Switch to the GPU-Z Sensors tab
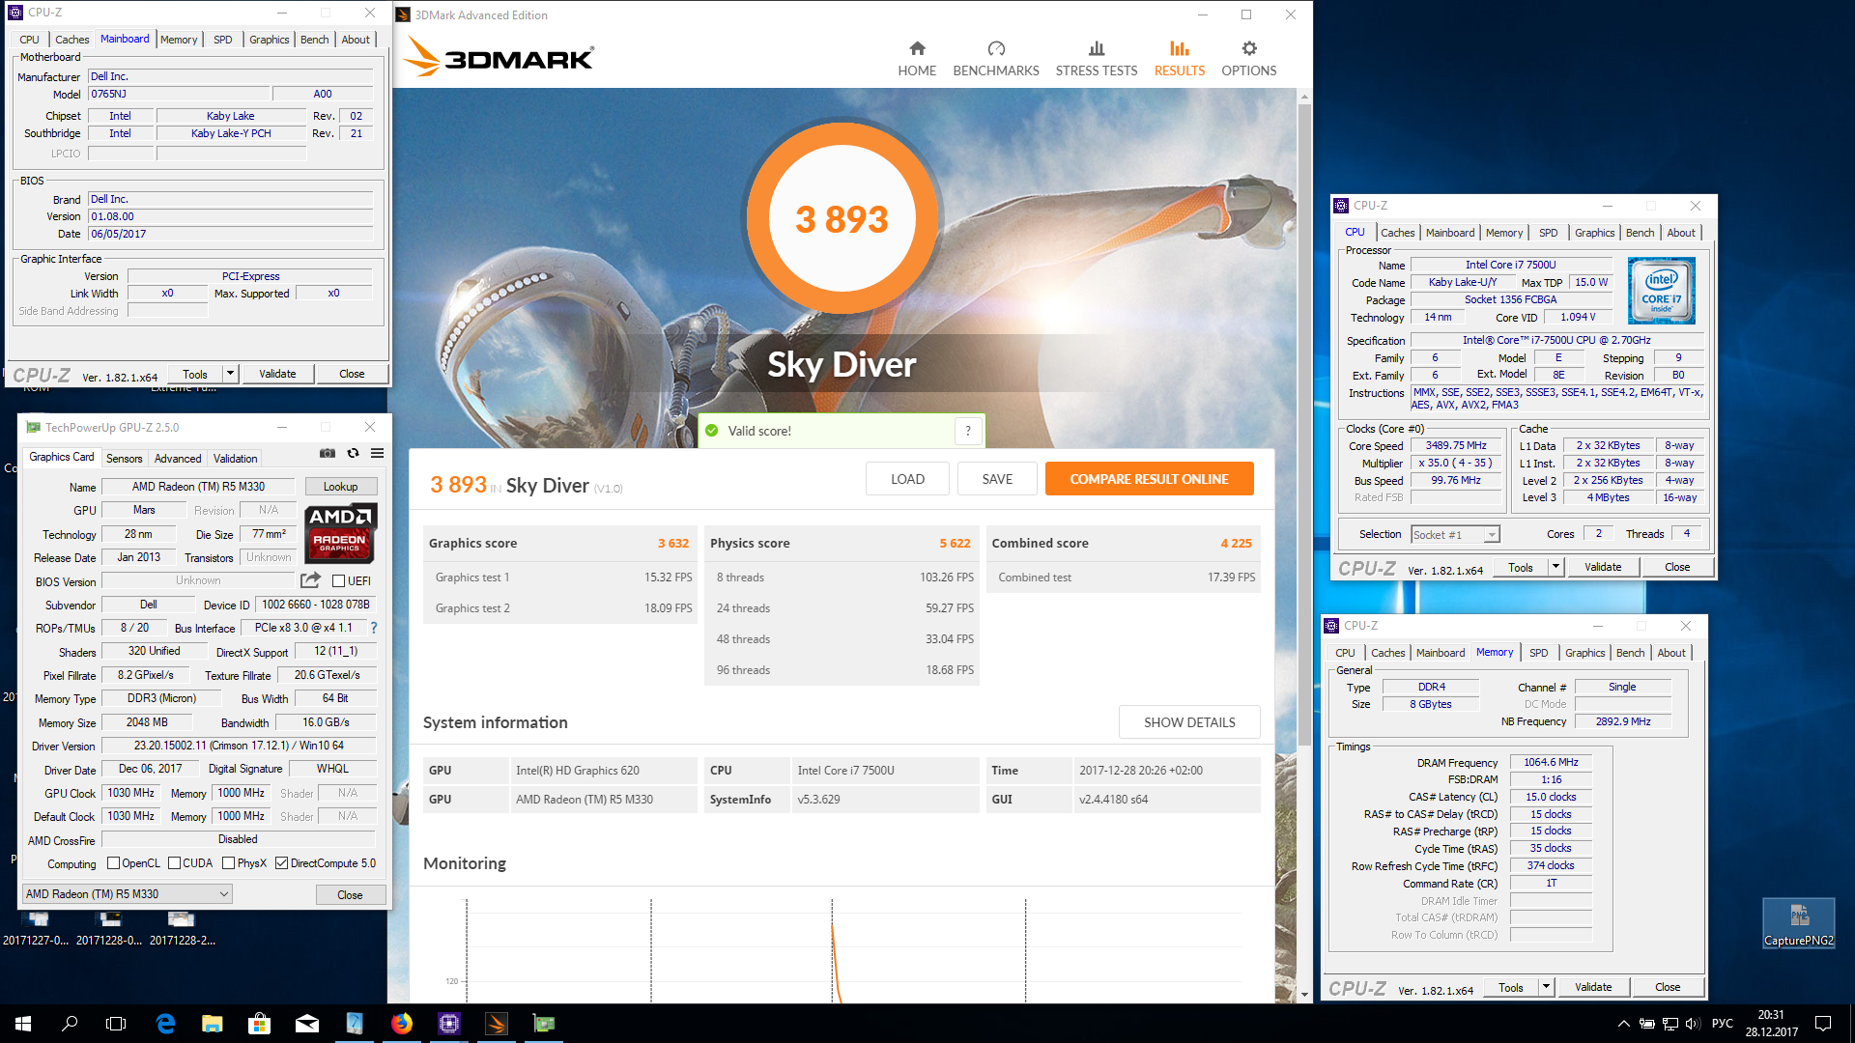Image resolution: width=1855 pixels, height=1043 pixels. [124, 459]
